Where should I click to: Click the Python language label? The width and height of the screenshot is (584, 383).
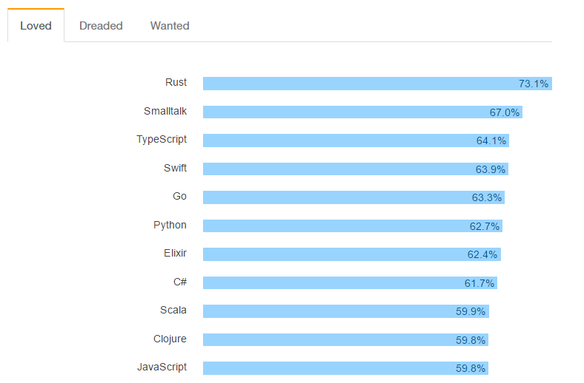coord(170,225)
